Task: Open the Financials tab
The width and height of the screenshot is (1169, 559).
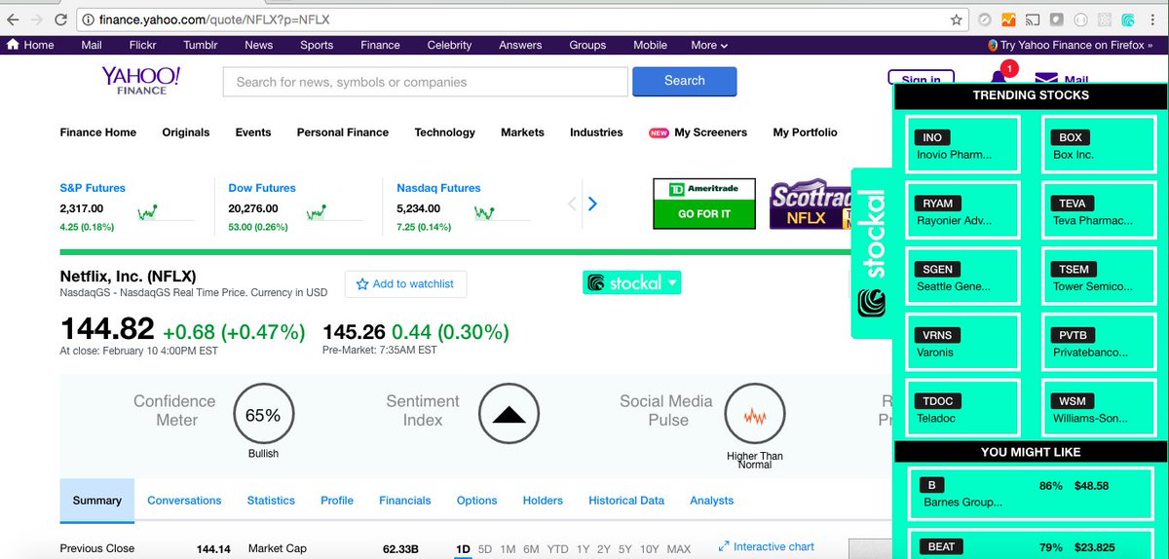Action: coord(405,501)
